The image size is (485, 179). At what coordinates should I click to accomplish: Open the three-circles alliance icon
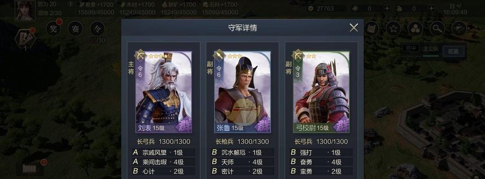pyautogui.click(x=415, y=29)
